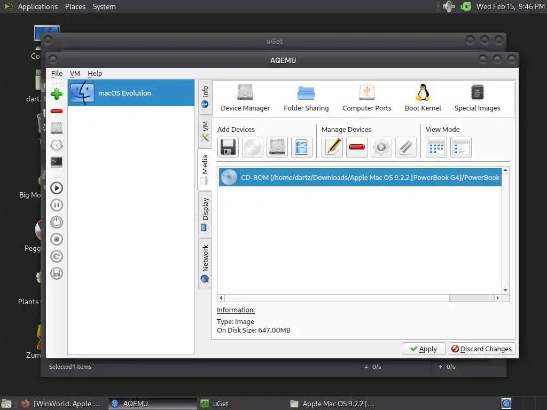Open Special Images section
This screenshot has width=547, height=410.
[x=477, y=98]
